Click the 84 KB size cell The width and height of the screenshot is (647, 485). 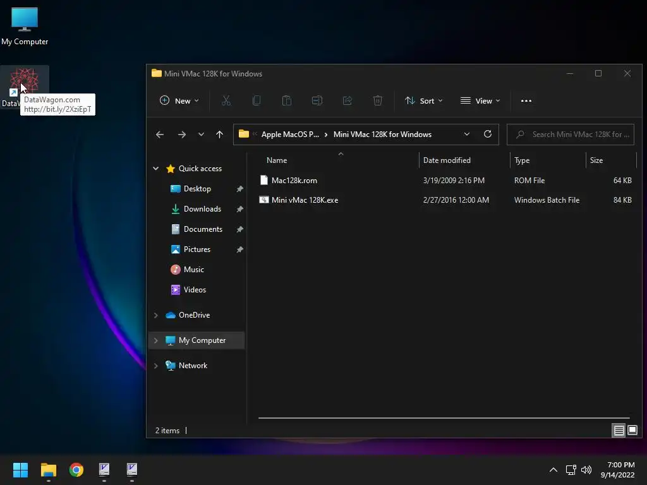click(622, 200)
